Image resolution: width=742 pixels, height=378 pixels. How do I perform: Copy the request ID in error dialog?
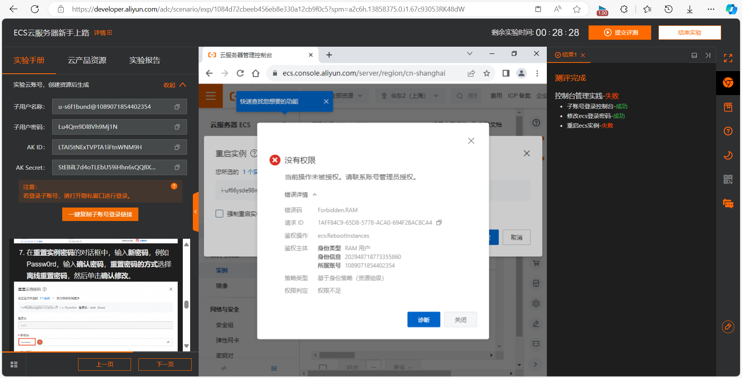tap(439, 223)
